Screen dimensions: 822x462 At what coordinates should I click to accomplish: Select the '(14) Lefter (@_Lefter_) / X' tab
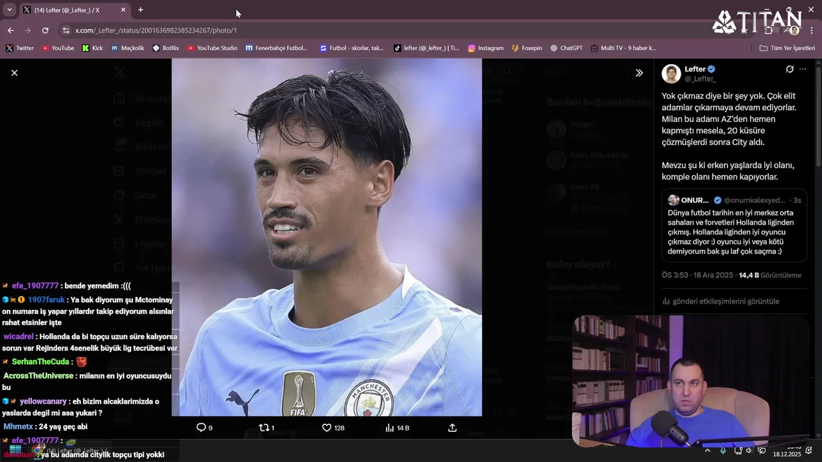point(74,10)
